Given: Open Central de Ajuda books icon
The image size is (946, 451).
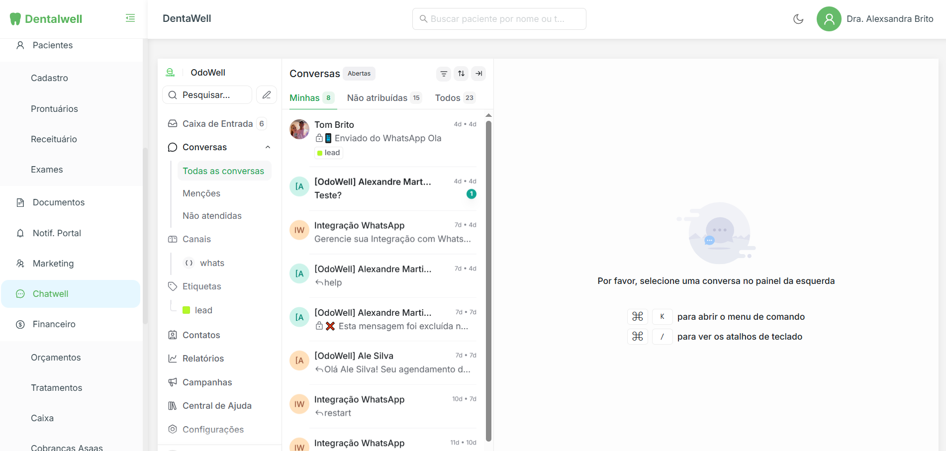Looking at the screenshot, I should (173, 406).
